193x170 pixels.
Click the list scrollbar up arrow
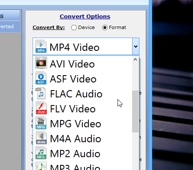point(135,59)
